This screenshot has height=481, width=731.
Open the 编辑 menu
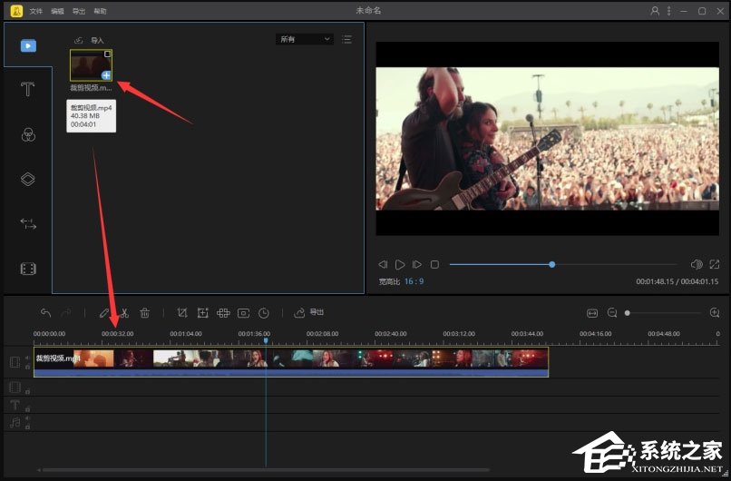click(57, 11)
